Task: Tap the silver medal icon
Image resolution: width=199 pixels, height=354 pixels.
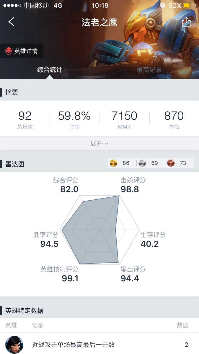Action: tap(142, 163)
